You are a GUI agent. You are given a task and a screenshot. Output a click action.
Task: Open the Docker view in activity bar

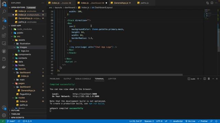click(4, 67)
